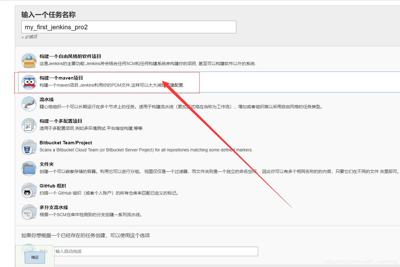Viewport: 400px width, 267px height.
Task: Click the GitHub organization octocat icon
Action: (29, 190)
